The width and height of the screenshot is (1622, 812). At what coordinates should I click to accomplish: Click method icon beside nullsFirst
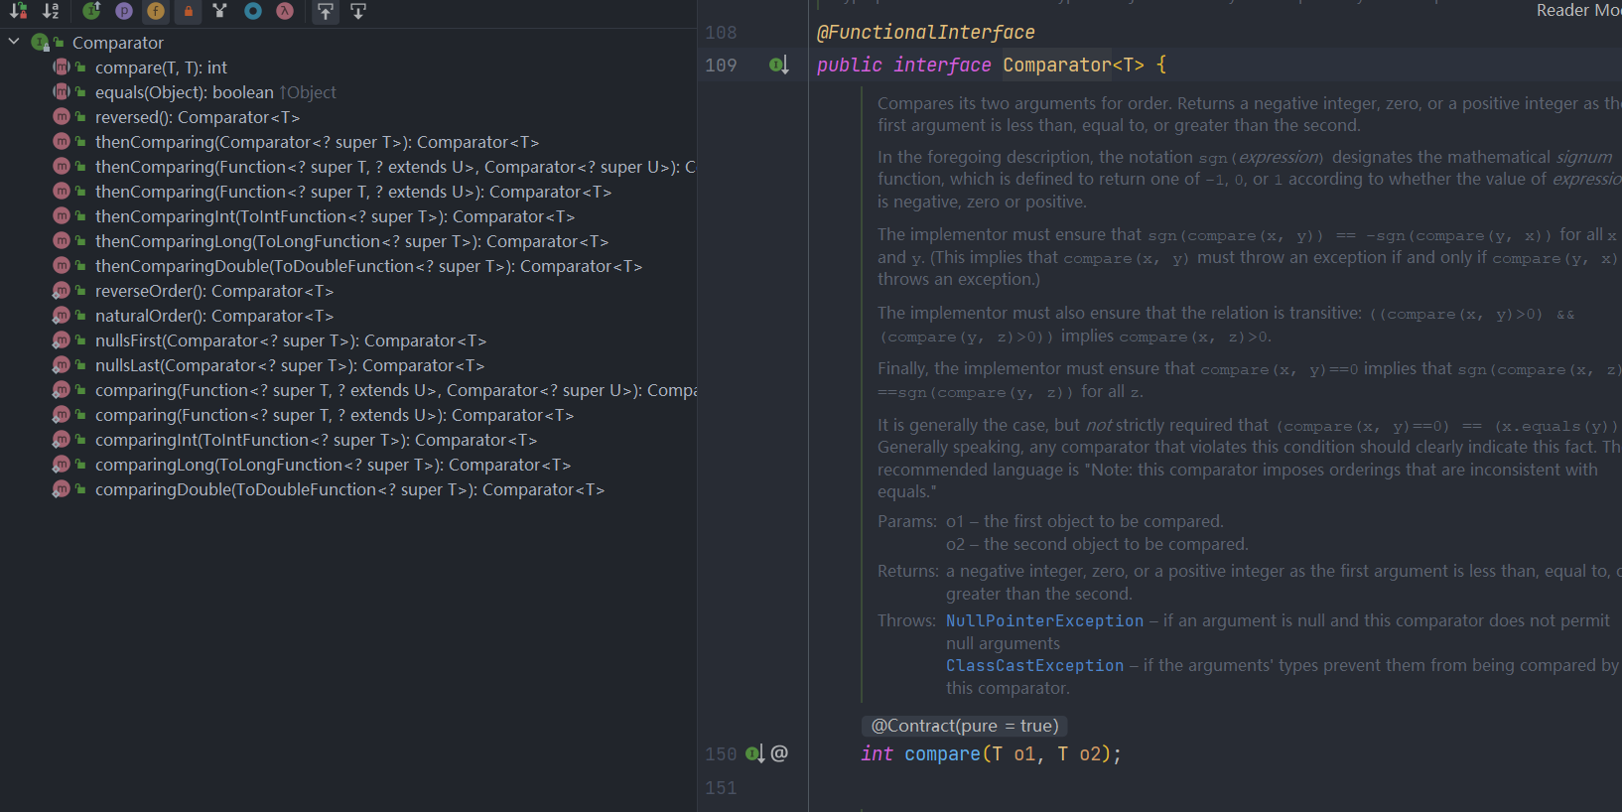[62, 339]
